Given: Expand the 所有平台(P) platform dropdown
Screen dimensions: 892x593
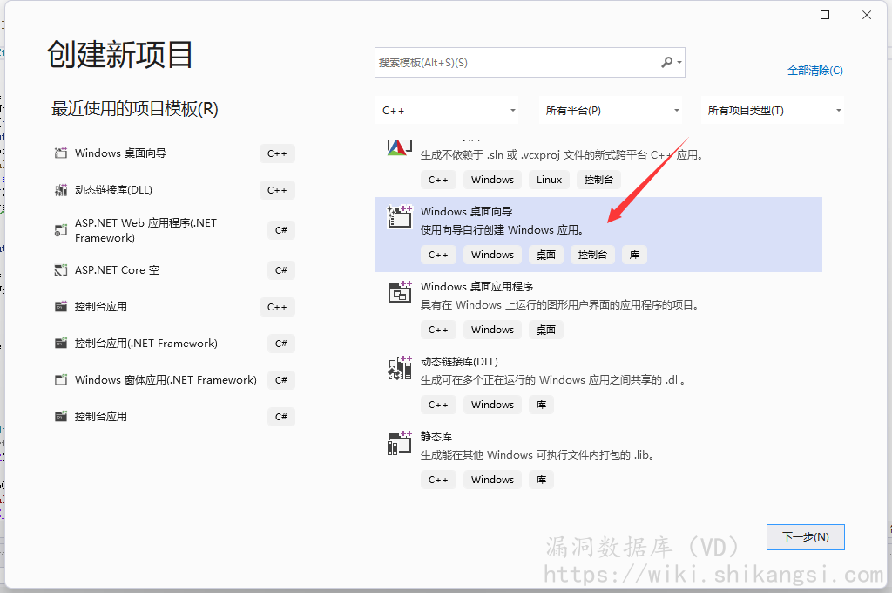Looking at the screenshot, I should pos(612,111).
